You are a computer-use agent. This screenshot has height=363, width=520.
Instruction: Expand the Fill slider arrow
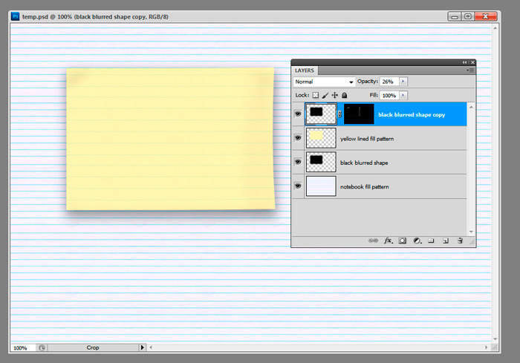(x=403, y=96)
